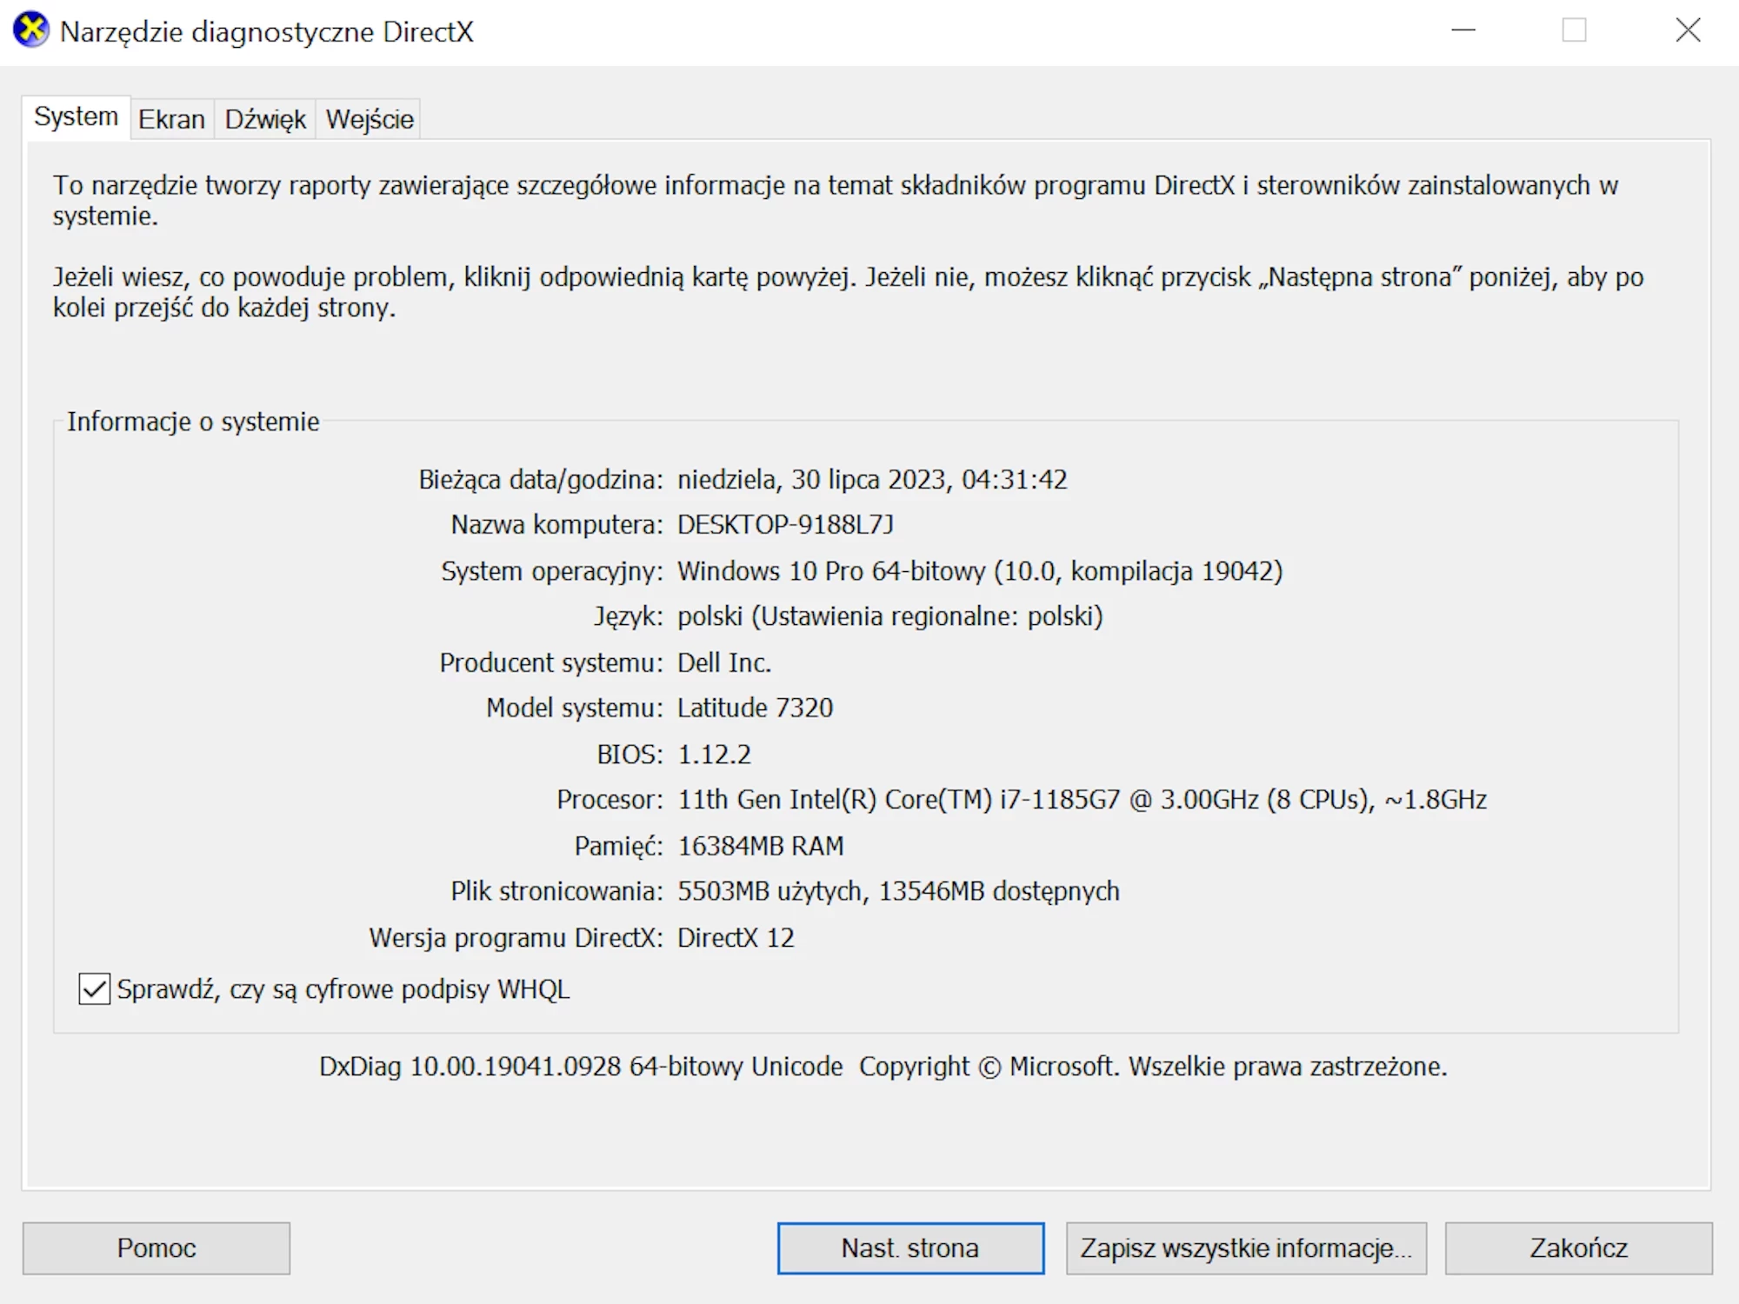Click the disabled maximize window icon

pos(1574,30)
